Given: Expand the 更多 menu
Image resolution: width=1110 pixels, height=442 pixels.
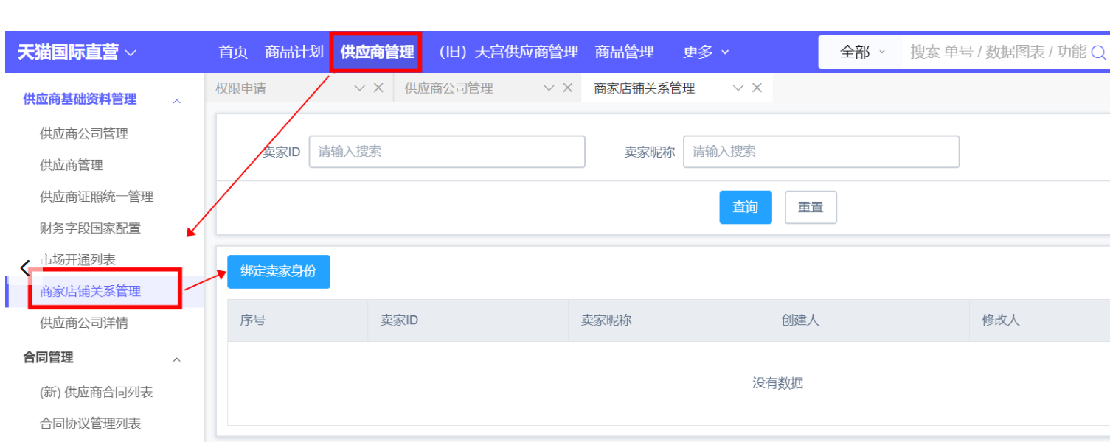Looking at the screenshot, I should (x=706, y=52).
